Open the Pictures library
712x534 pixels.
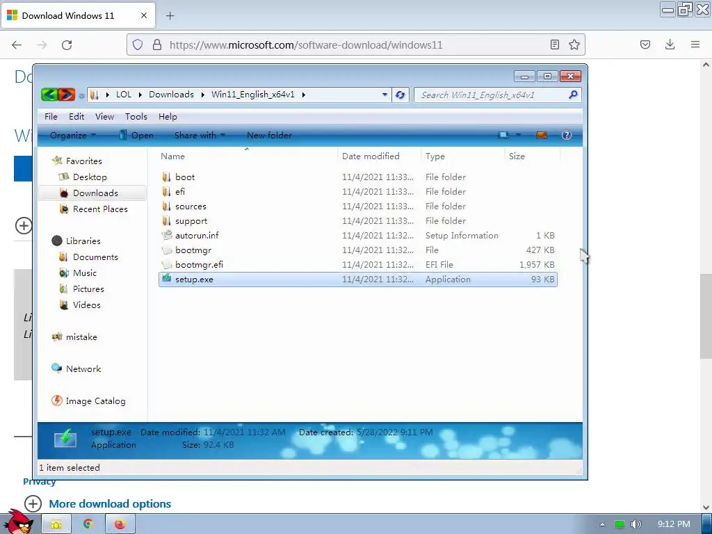pyautogui.click(x=88, y=289)
